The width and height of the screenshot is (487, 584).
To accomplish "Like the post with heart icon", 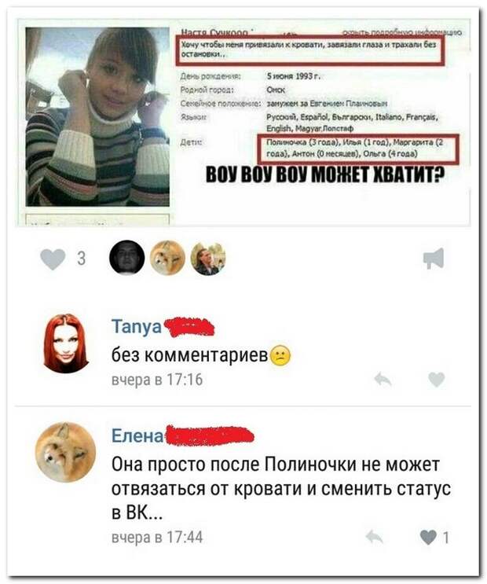I will pyautogui.click(x=53, y=259).
